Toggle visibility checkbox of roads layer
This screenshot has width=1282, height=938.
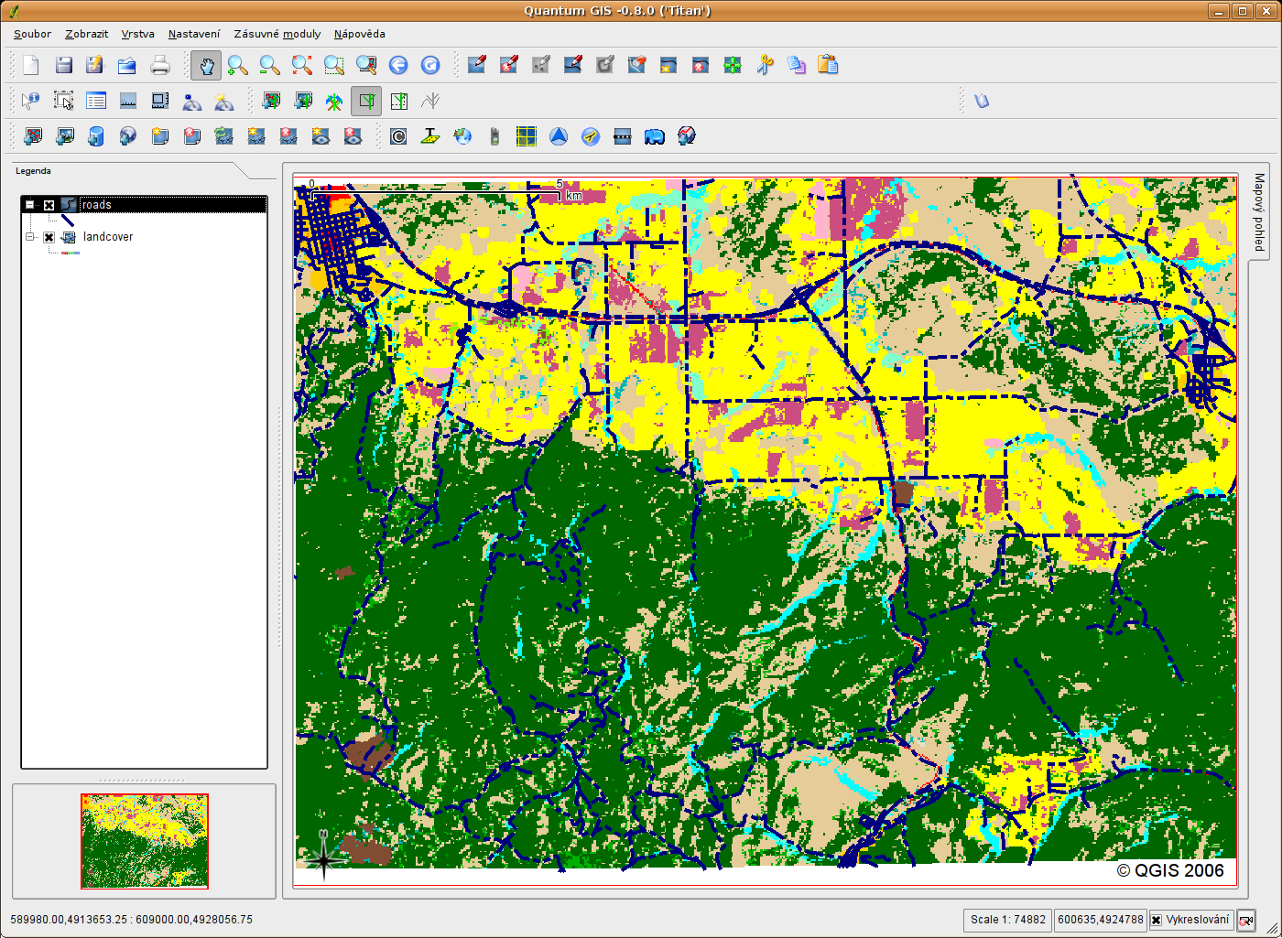click(x=49, y=205)
